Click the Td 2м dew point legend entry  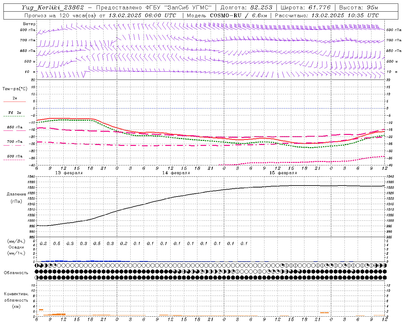point(14,113)
